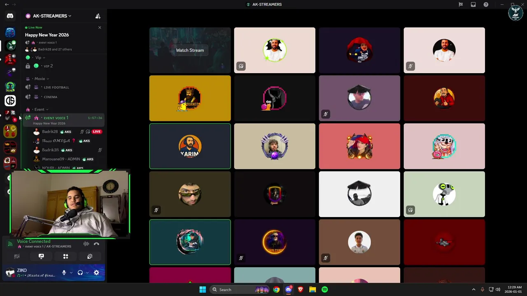Open the white DS logo server icon

10,100
